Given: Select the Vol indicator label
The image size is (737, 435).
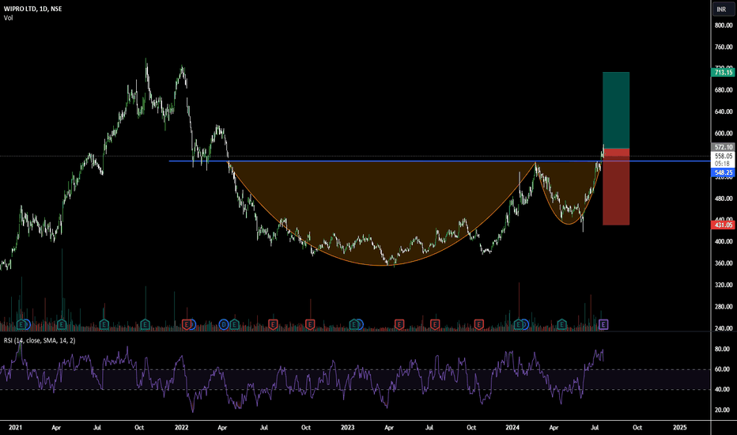Looking at the screenshot, I should [x=8, y=18].
